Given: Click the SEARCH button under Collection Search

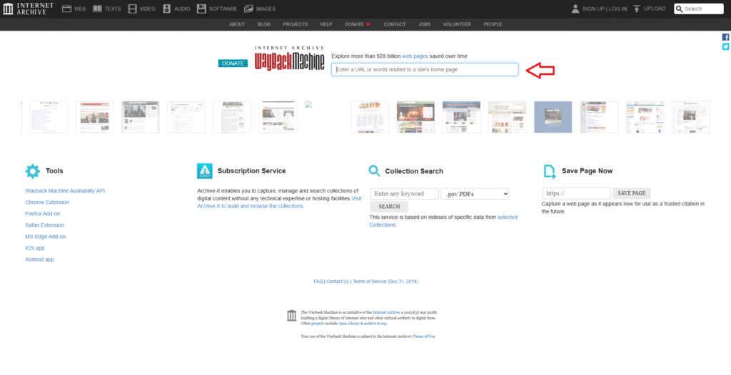Looking at the screenshot, I should click(389, 206).
